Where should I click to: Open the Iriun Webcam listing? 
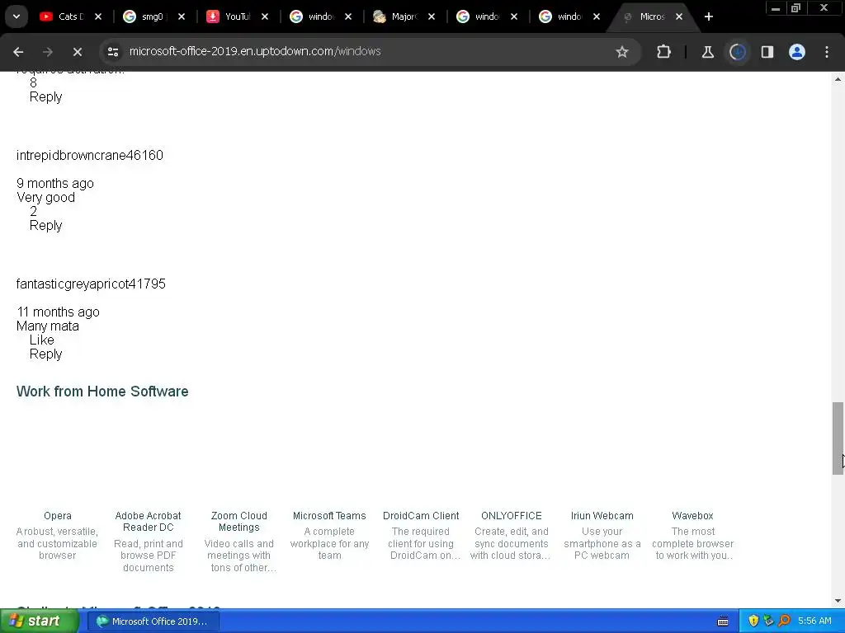pos(602,516)
